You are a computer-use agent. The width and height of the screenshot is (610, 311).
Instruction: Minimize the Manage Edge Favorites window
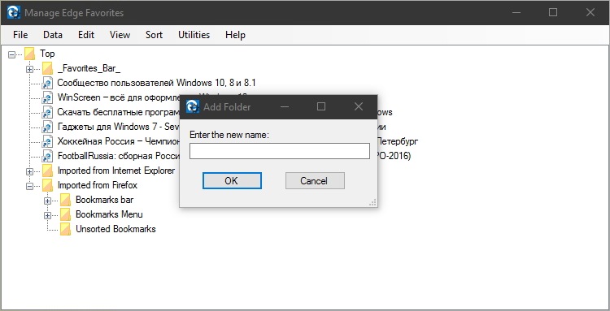[516, 12]
